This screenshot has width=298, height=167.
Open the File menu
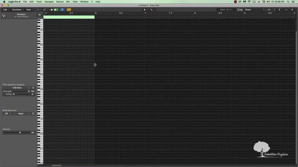[25, 2]
